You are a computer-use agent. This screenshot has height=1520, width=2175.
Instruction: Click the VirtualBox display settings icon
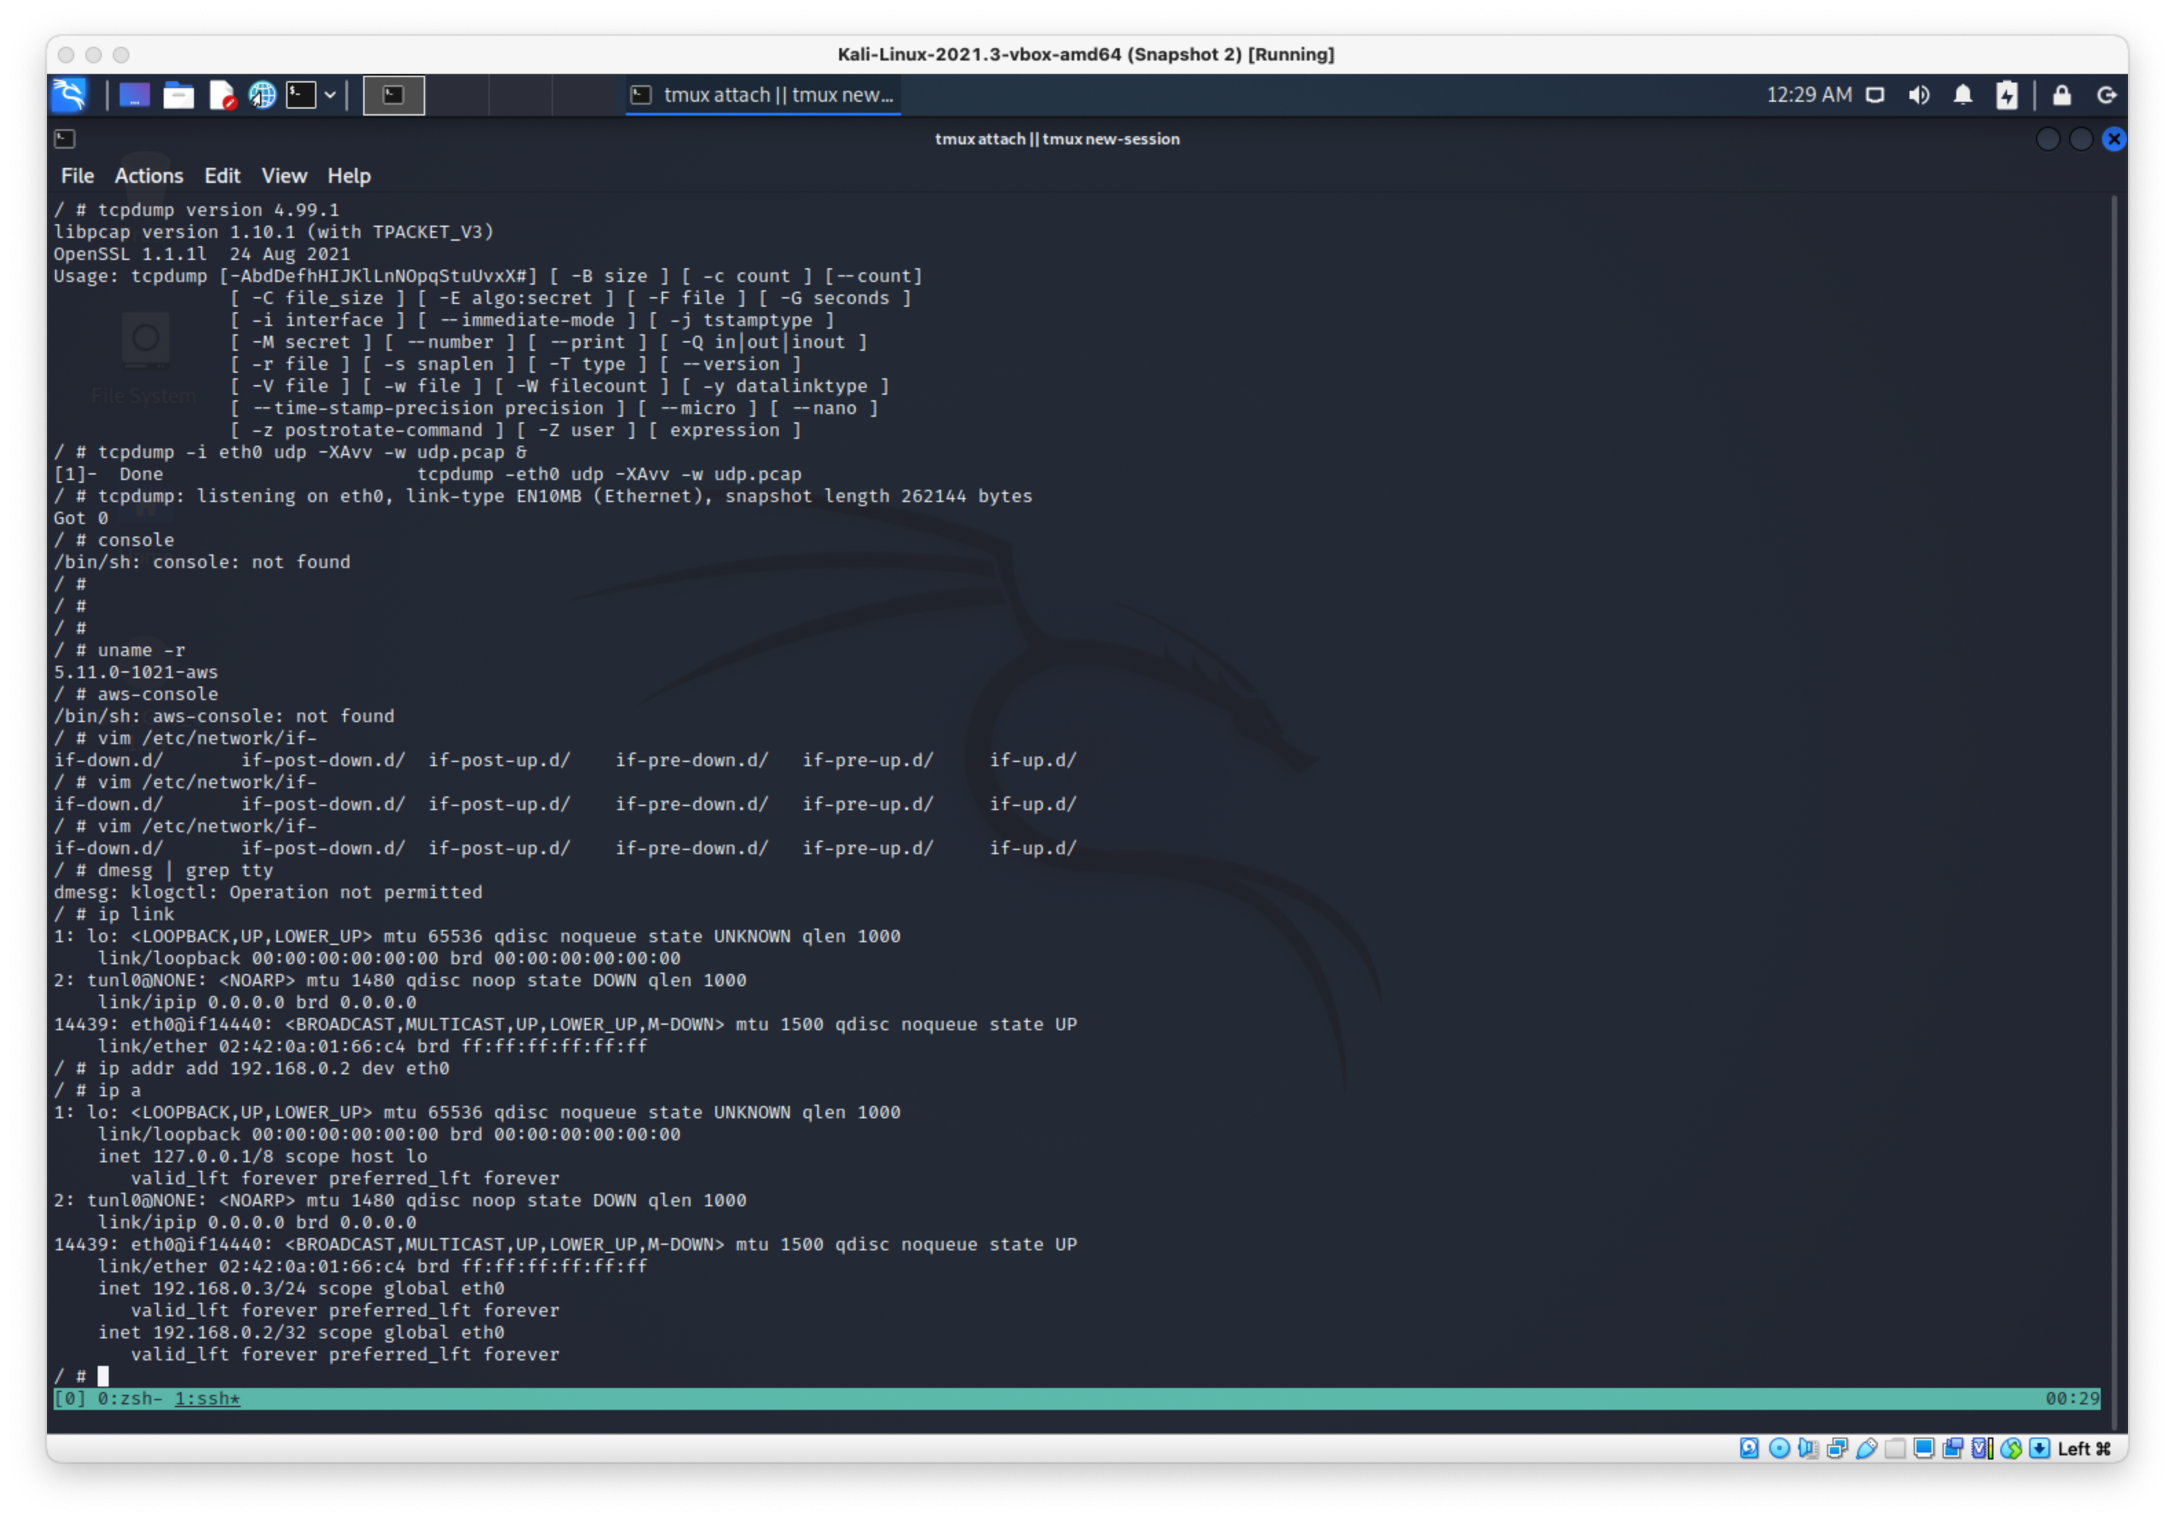(1923, 1449)
